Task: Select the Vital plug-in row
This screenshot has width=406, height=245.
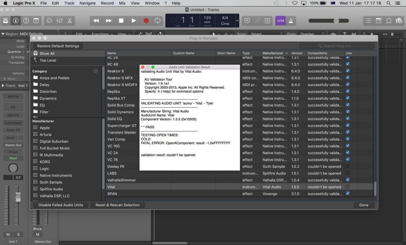Action: point(239,186)
